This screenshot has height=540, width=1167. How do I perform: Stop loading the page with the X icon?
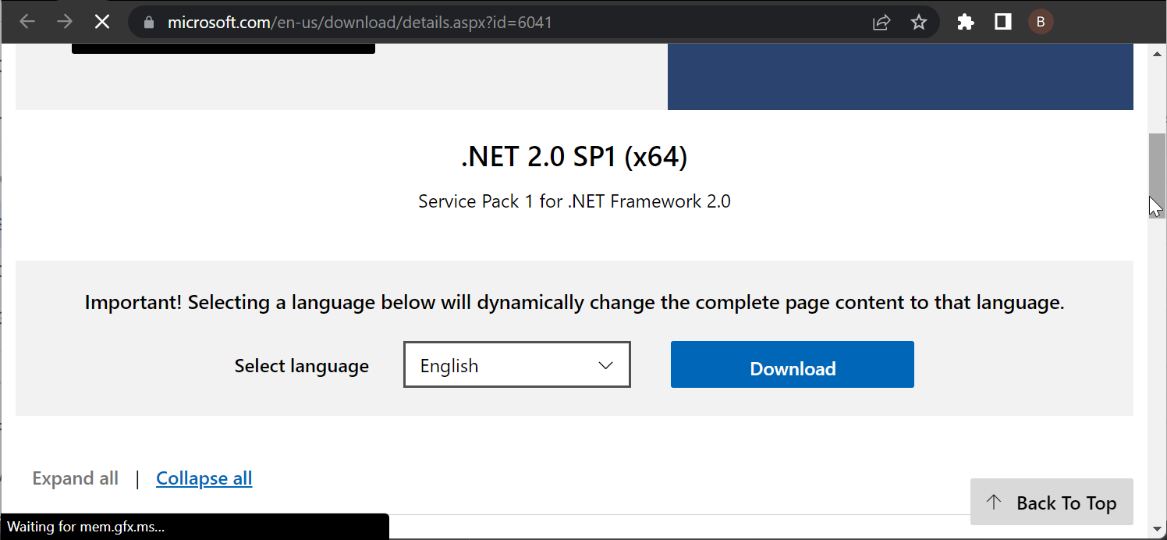click(102, 22)
